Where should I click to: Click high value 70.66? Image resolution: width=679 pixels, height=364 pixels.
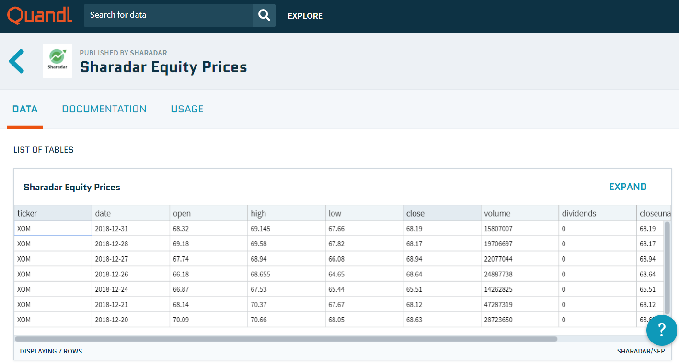click(x=286, y=320)
